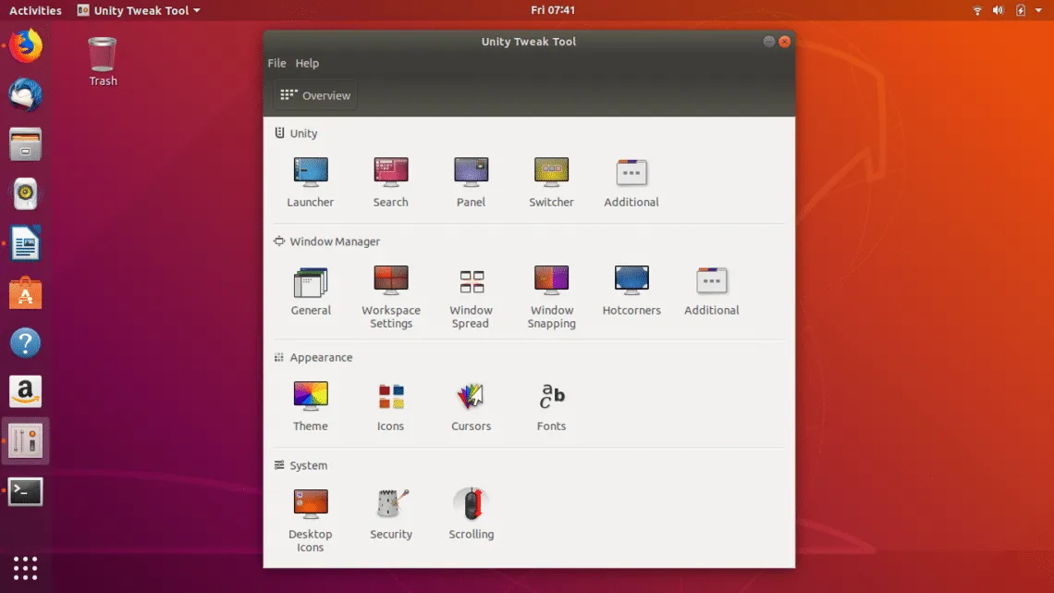
Task: Open the Theme appearance settings
Action: [311, 397]
